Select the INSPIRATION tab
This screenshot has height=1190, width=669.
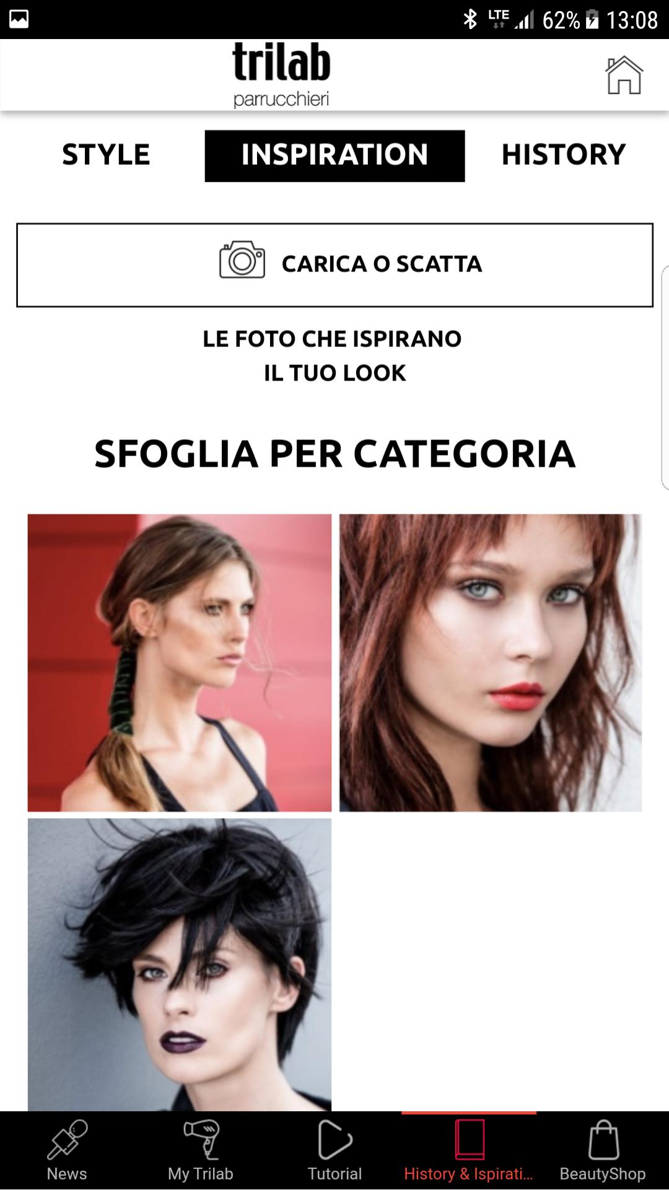(334, 156)
